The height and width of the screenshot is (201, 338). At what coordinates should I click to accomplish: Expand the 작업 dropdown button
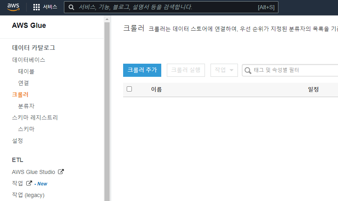(x=224, y=70)
